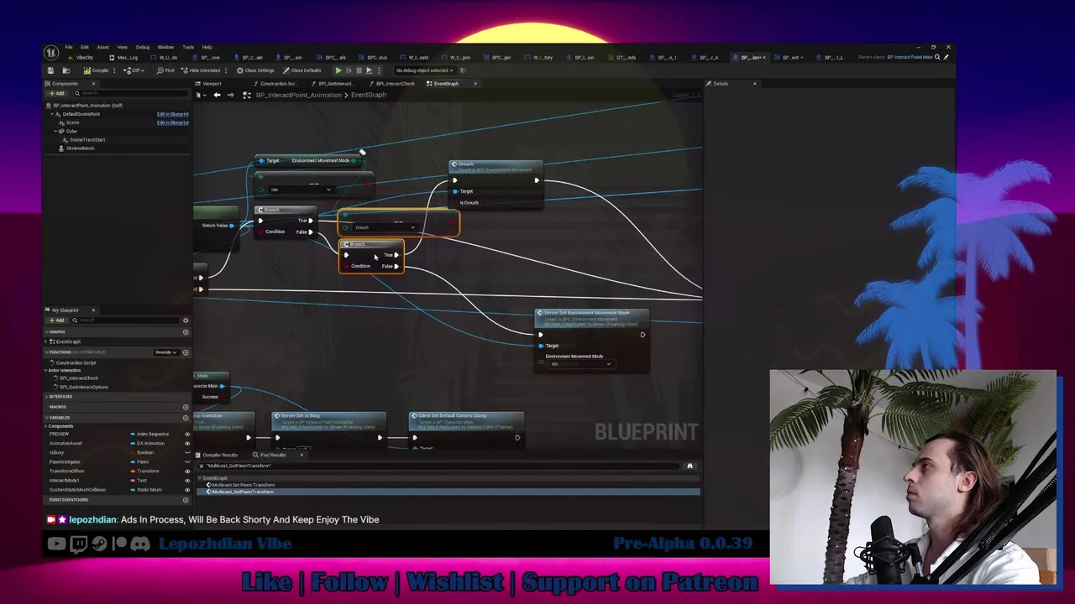
Task: Open My Blueprint settings gear icon
Action: point(186,320)
